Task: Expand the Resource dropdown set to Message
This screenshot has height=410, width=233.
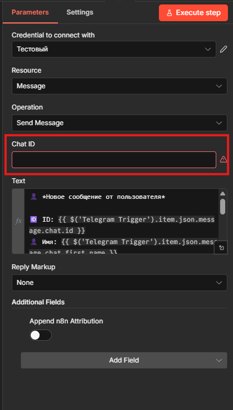Action: tap(119, 86)
